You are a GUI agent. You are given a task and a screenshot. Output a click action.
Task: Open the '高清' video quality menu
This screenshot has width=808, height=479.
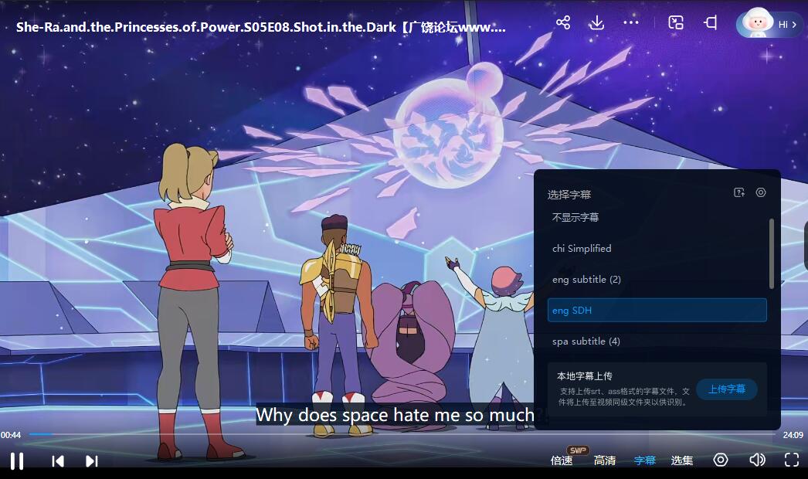[x=604, y=460]
